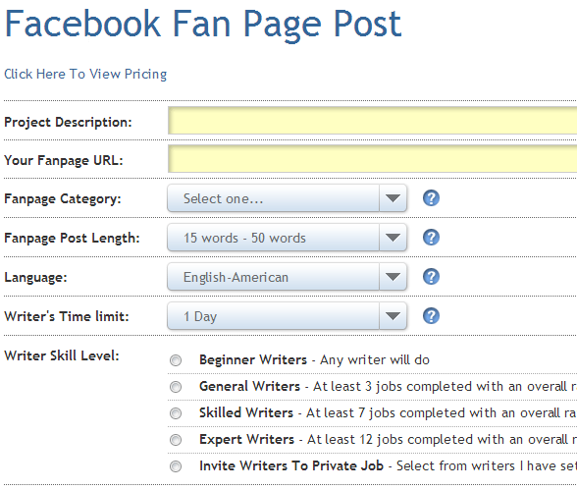Select Invite Writers To Private Job option
577x490 pixels.
point(176,466)
